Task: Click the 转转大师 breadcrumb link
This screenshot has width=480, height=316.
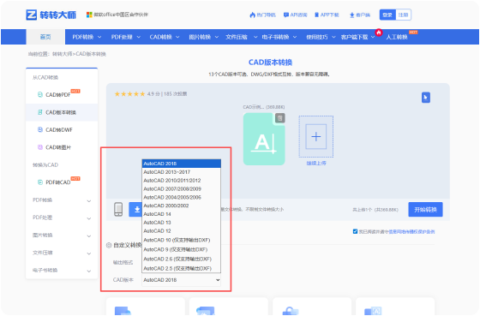Action: (62, 54)
